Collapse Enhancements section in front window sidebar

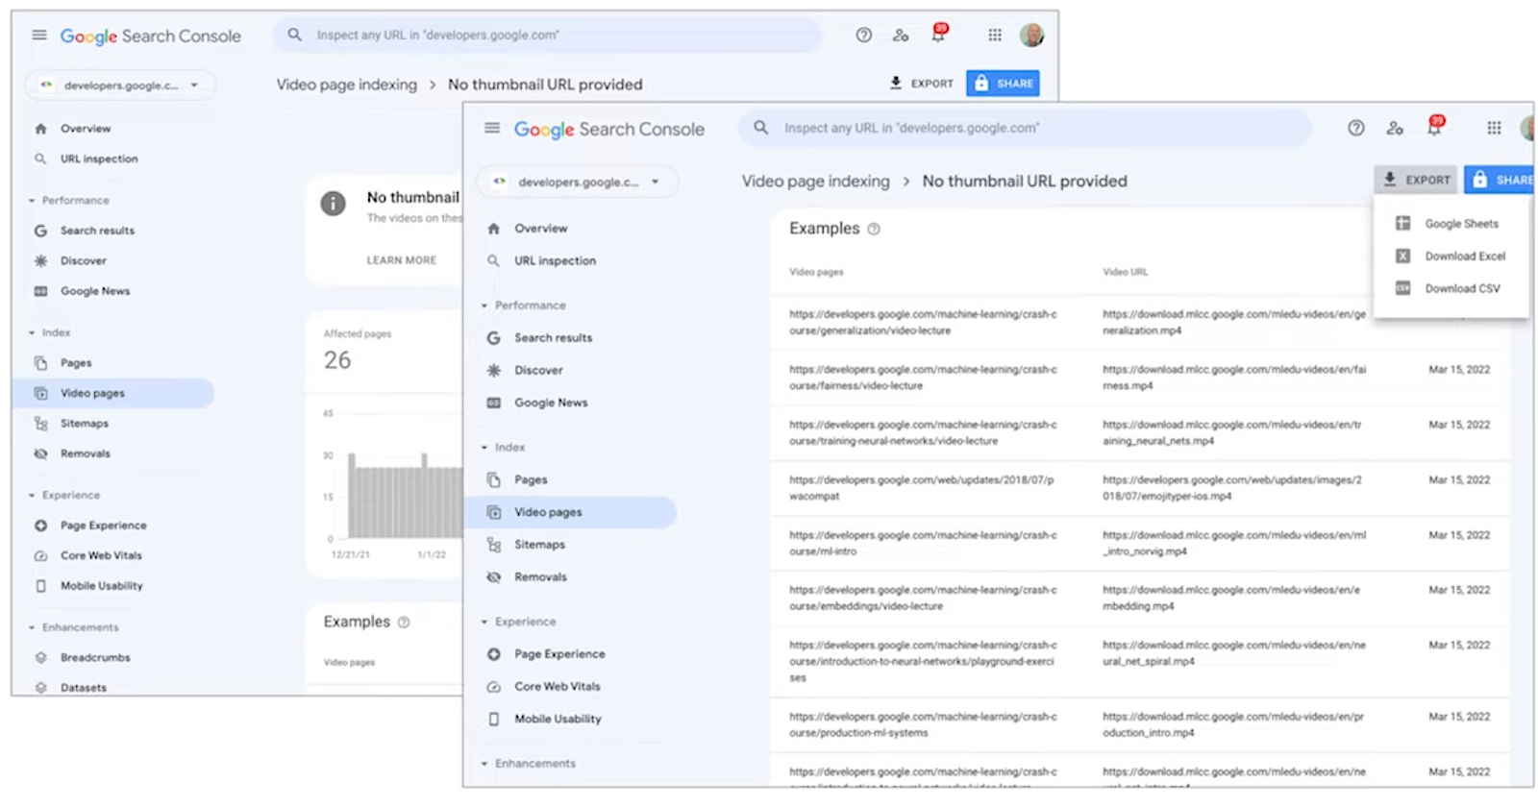click(x=484, y=764)
